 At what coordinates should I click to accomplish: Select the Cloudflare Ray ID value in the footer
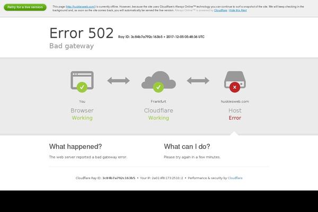[x=119, y=178]
